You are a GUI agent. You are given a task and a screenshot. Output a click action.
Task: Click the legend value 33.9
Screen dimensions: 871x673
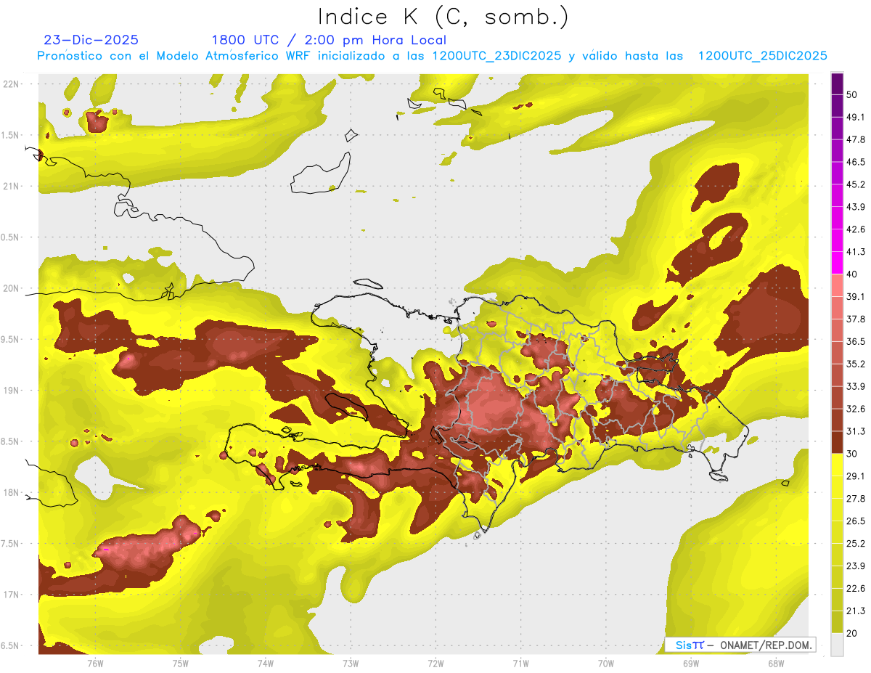tap(856, 386)
